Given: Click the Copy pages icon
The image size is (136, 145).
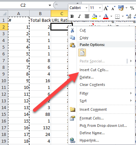Looking at the screenshot, I should [73, 38].
